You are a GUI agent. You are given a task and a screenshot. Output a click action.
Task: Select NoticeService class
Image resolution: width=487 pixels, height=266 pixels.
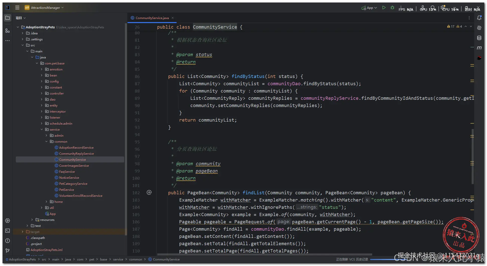point(69,178)
